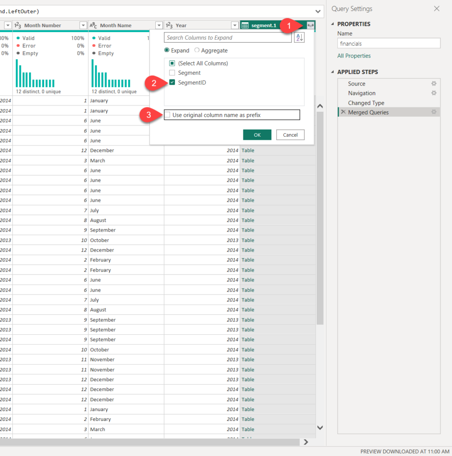Click the Month Name column header
Image resolution: width=452 pixels, height=456 pixels.
(x=116, y=25)
